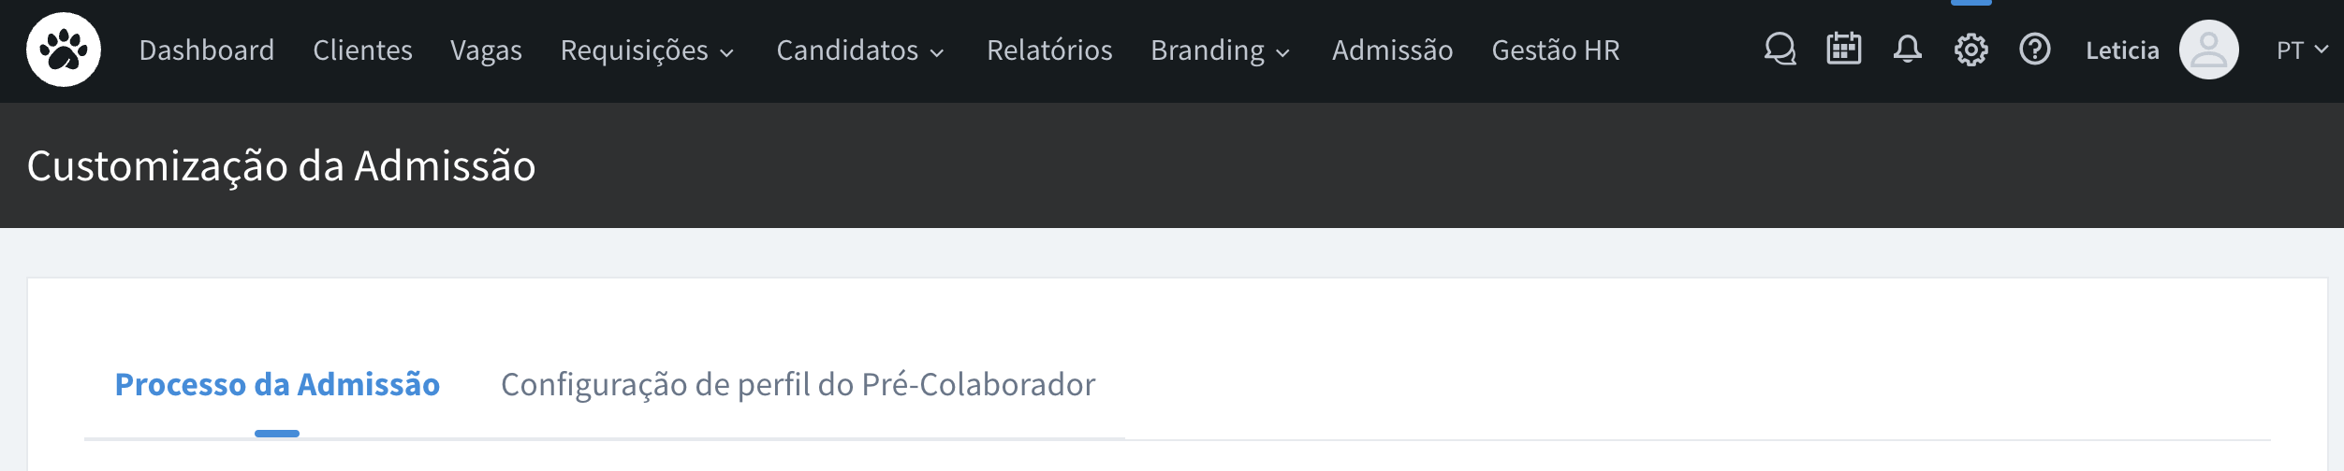2344x471 pixels.
Task: Open Gestão HR section
Action: [x=1555, y=50]
